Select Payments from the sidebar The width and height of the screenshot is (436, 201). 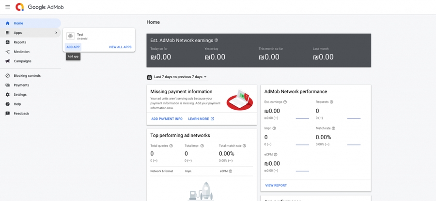tap(21, 85)
